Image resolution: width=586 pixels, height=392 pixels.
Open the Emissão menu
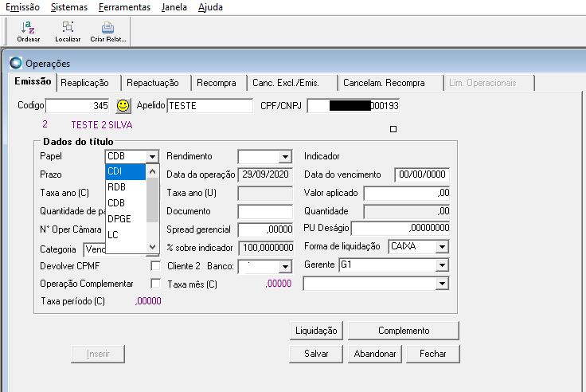tap(22, 7)
